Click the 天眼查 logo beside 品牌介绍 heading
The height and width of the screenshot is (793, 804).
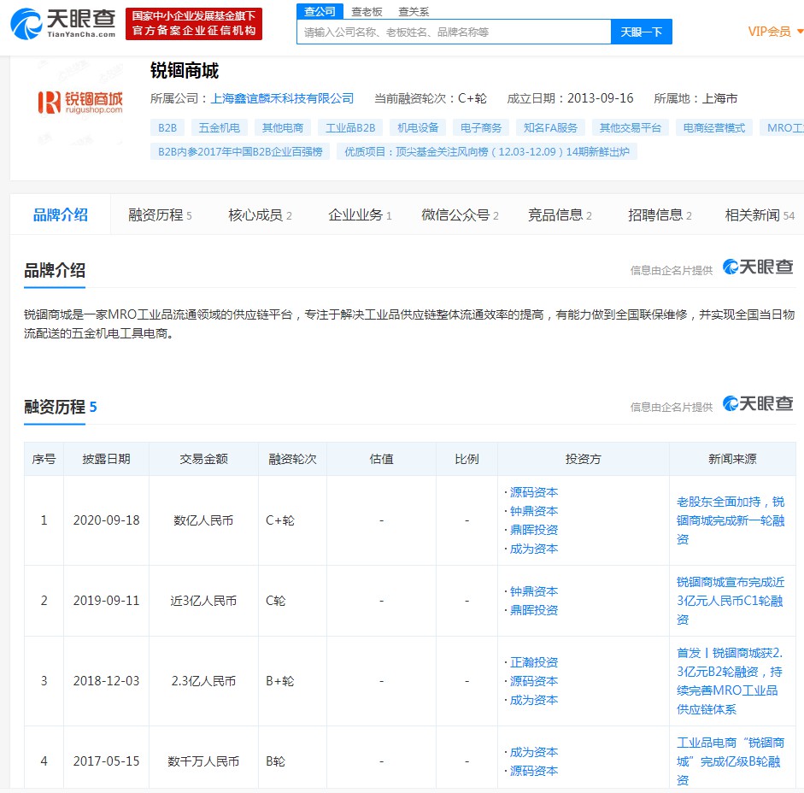(758, 267)
